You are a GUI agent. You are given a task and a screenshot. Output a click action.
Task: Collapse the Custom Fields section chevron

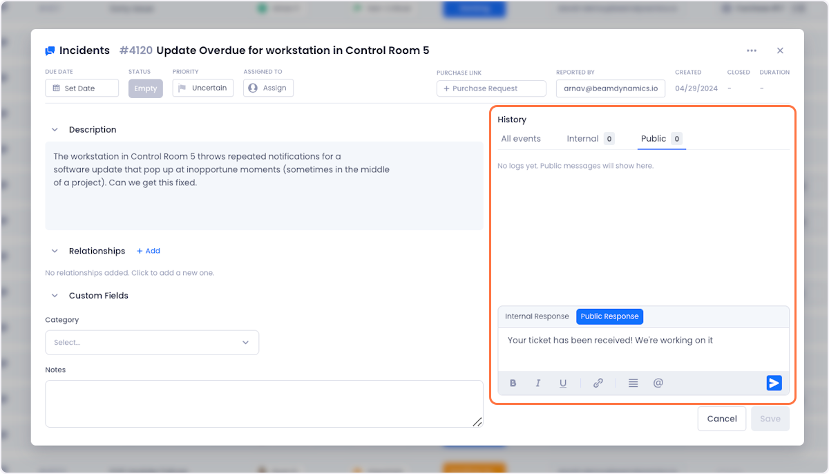tap(55, 296)
